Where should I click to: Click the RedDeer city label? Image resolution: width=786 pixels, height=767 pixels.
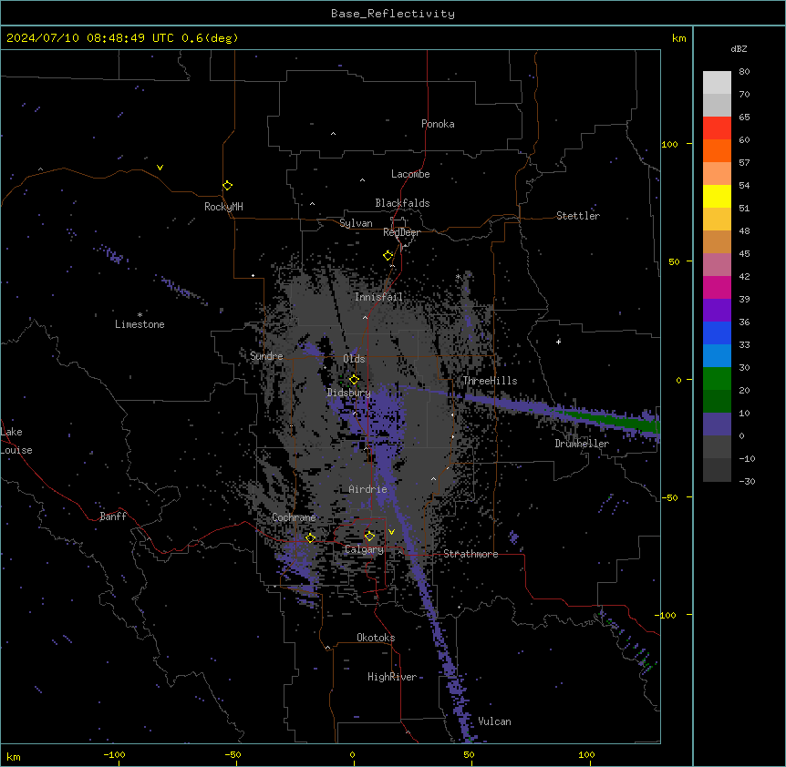click(401, 232)
